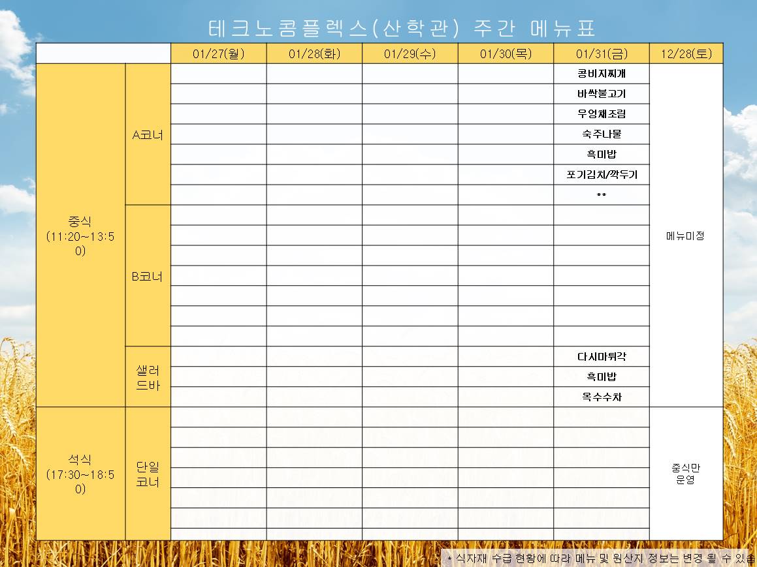Select the 포기김치/깍두기 menu cell
The width and height of the screenshot is (757, 567).
602,175
